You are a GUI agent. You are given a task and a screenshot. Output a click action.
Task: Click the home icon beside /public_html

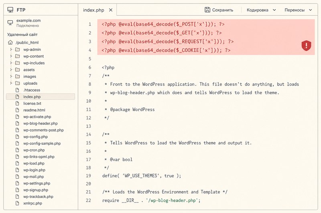10,42
